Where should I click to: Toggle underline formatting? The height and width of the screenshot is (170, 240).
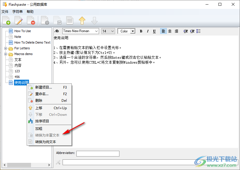click(x=154, y=31)
